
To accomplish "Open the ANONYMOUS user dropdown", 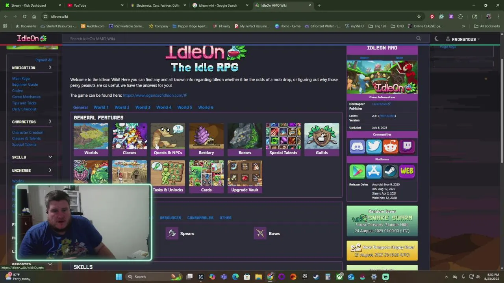I will coord(463,39).
